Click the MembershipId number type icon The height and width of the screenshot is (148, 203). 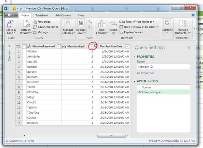coord(64,46)
